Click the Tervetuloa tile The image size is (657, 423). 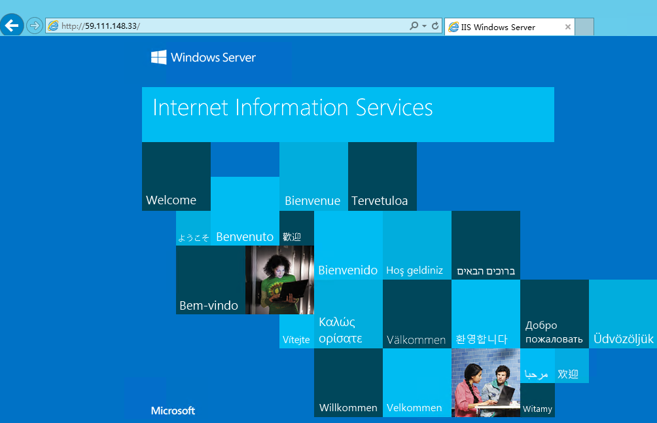(x=382, y=176)
